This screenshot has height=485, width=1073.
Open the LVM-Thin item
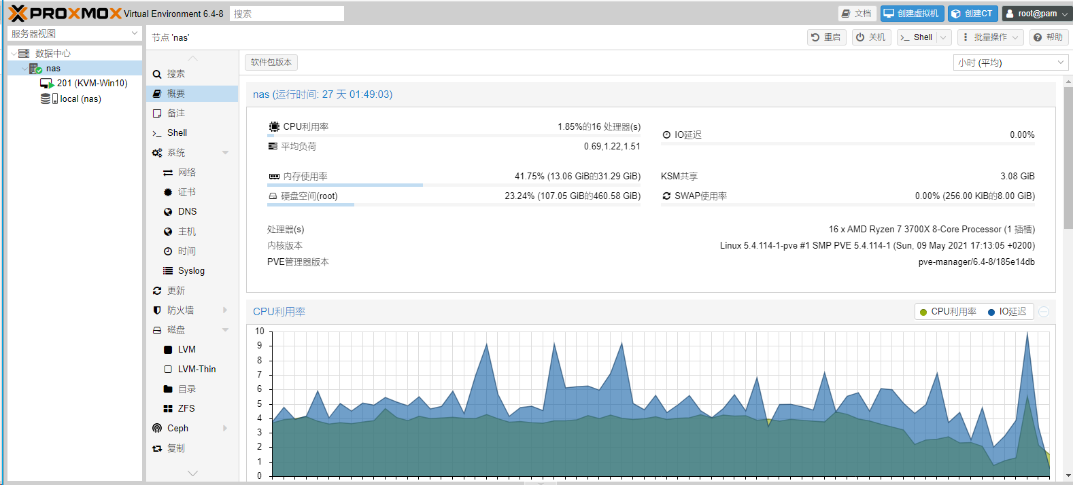click(x=192, y=370)
